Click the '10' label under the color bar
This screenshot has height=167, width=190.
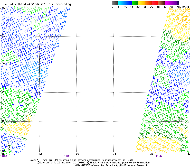126,7
